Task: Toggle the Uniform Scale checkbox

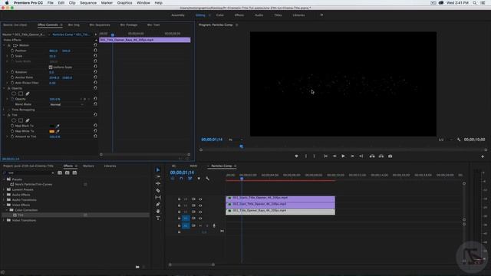Action: click(51, 67)
